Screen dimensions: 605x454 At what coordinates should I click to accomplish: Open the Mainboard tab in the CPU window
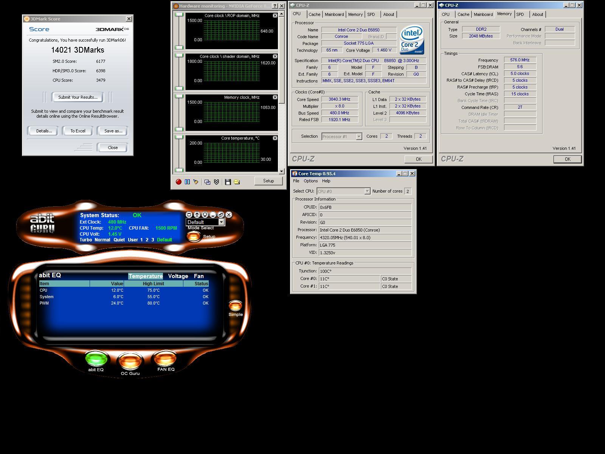click(334, 14)
